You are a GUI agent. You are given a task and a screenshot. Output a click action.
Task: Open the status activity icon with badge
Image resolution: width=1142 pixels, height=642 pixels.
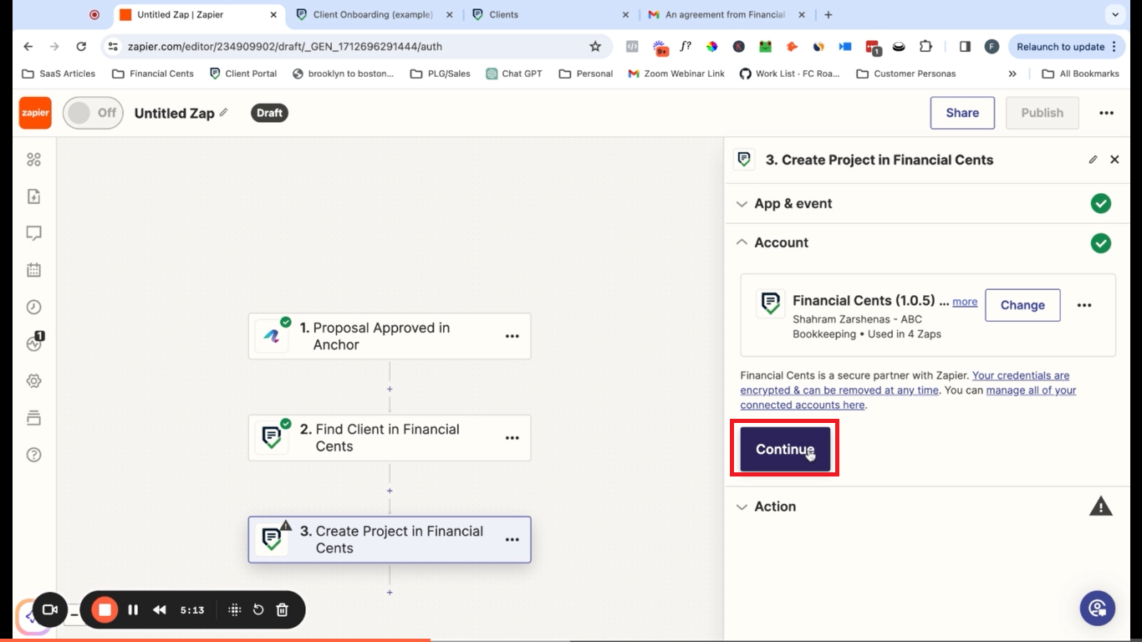click(x=34, y=343)
